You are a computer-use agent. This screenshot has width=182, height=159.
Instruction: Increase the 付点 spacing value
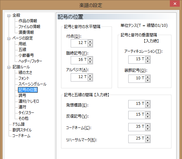[90, 41]
